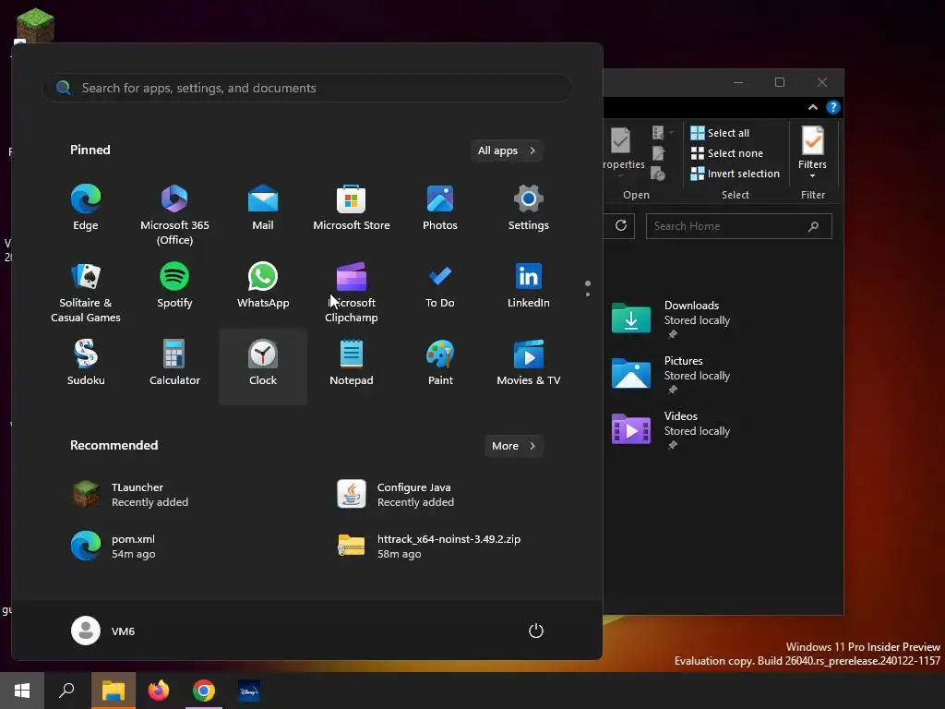Click the Search Home magnifier icon
The height and width of the screenshot is (709, 945).
coord(813,226)
